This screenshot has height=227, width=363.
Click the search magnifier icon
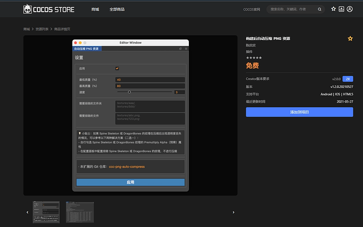319,9
